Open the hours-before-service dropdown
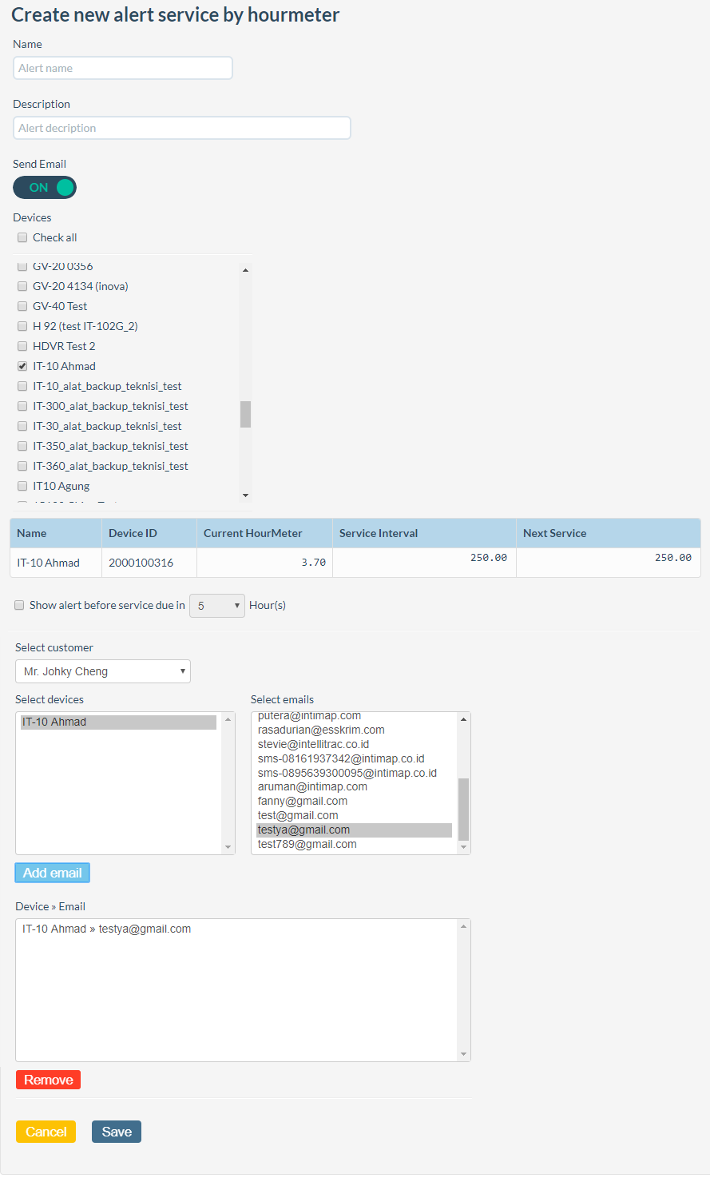The height and width of the screenshot is (1178, 710). 217,606
